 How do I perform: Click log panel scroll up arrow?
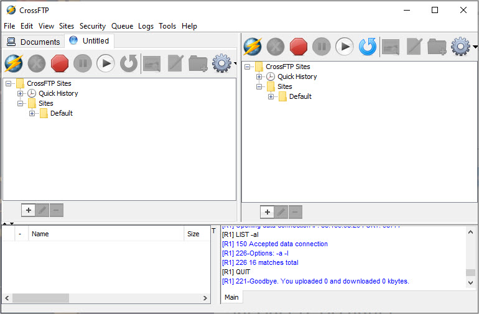coord(470,233)
